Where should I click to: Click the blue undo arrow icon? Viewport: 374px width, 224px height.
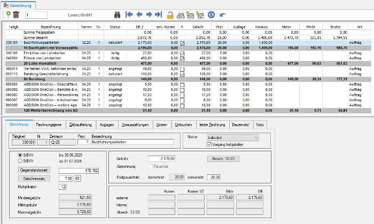(x=223, y=15)
